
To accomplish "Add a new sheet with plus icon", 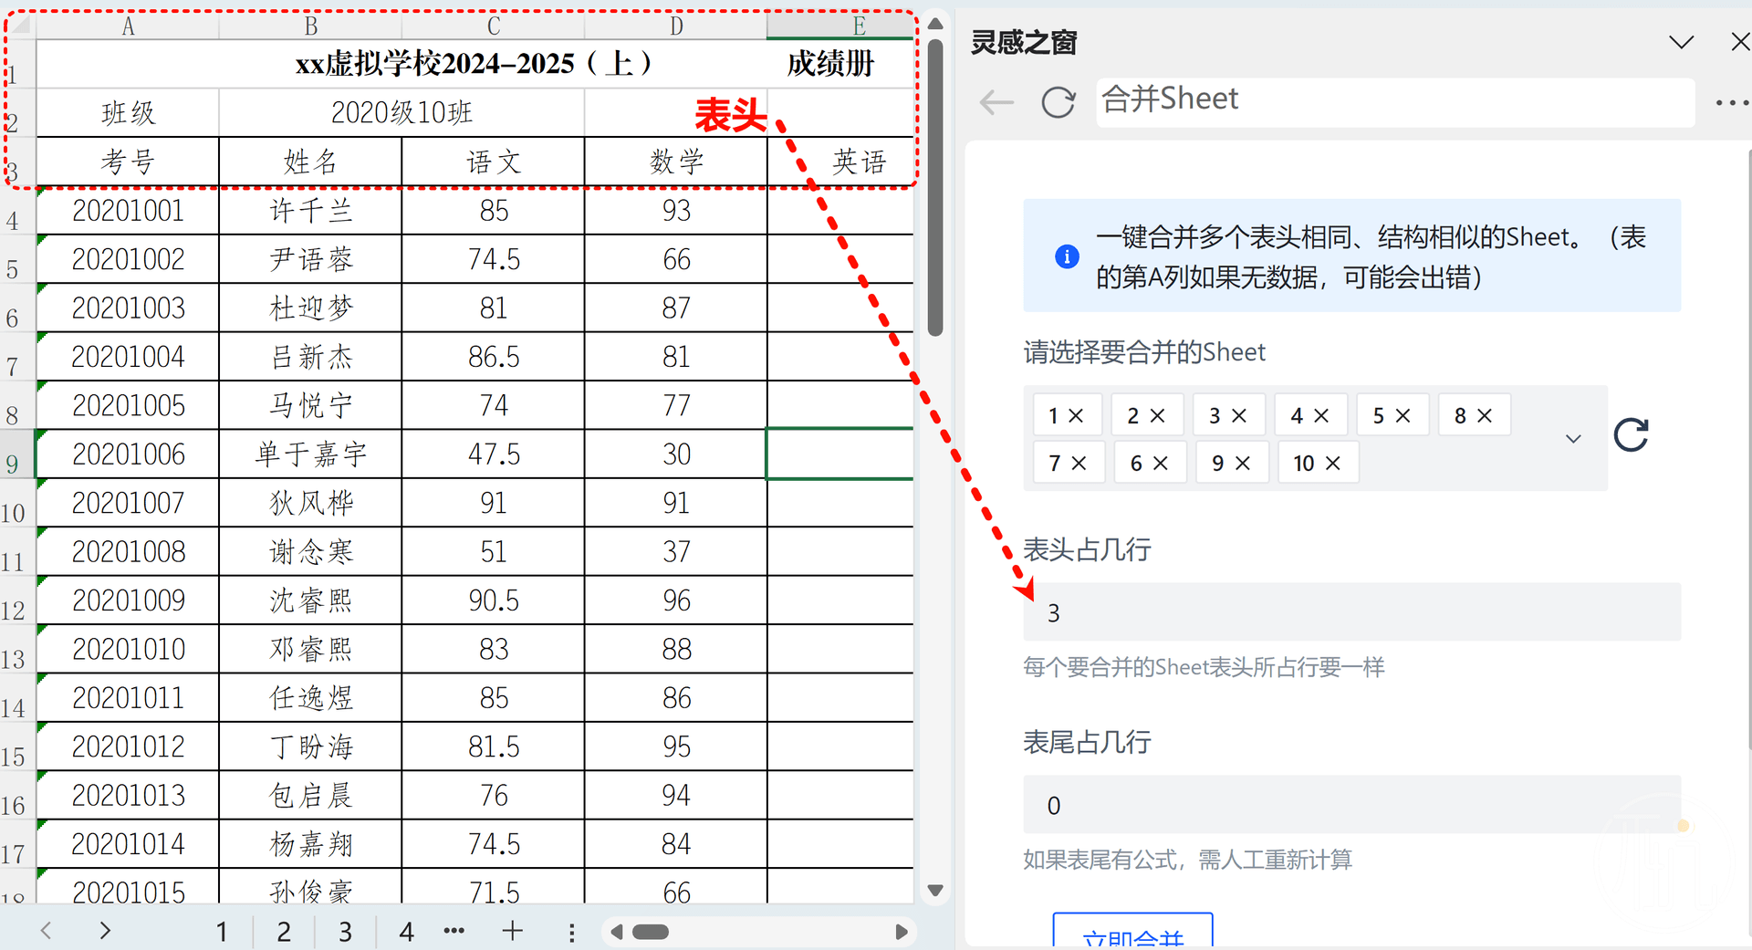I will click(x=513, y=931).
